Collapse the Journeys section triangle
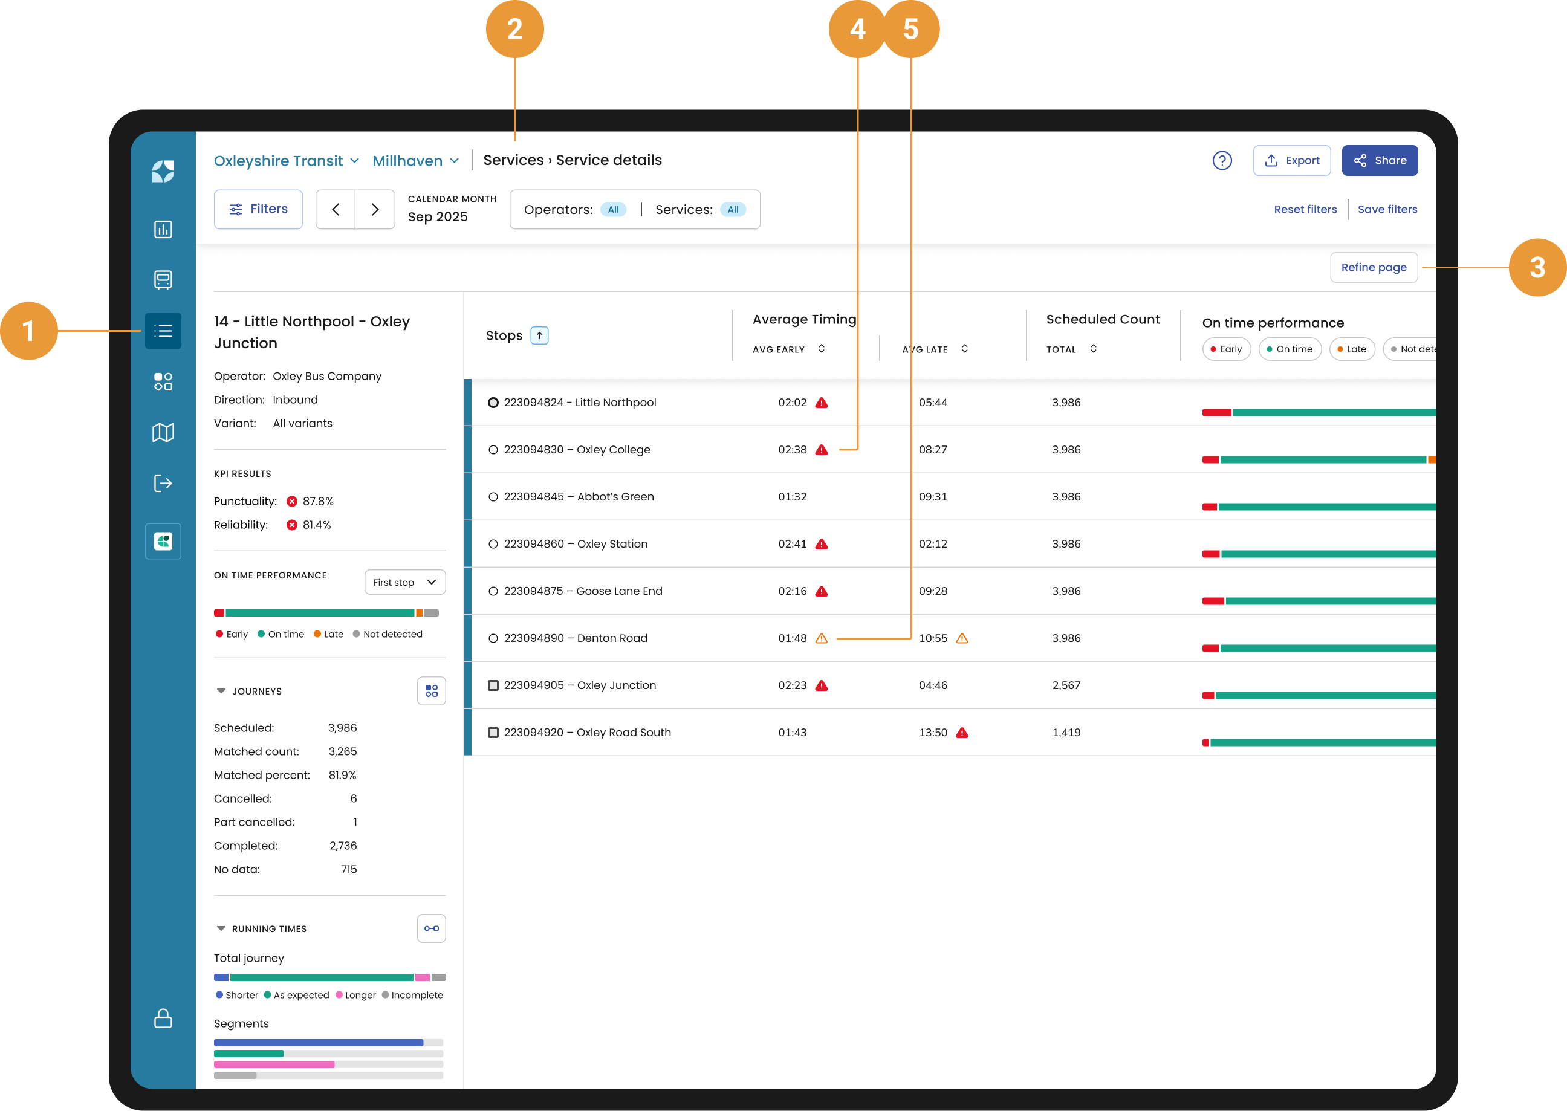1567x1111 pixels. click(221, 691)
